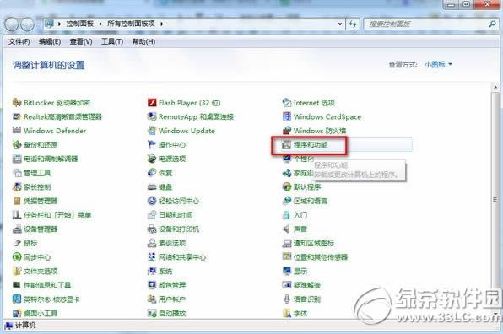Open Internet 选项 icon

286,103
